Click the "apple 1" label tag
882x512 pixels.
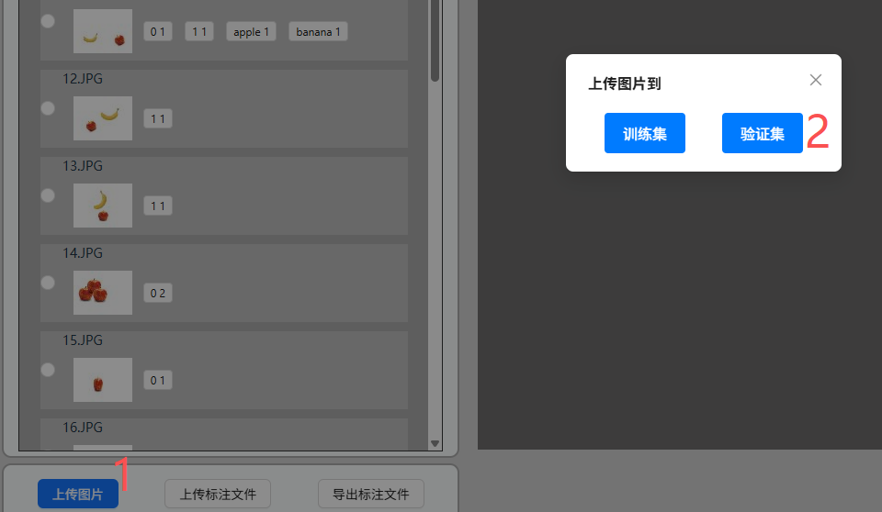252,32
